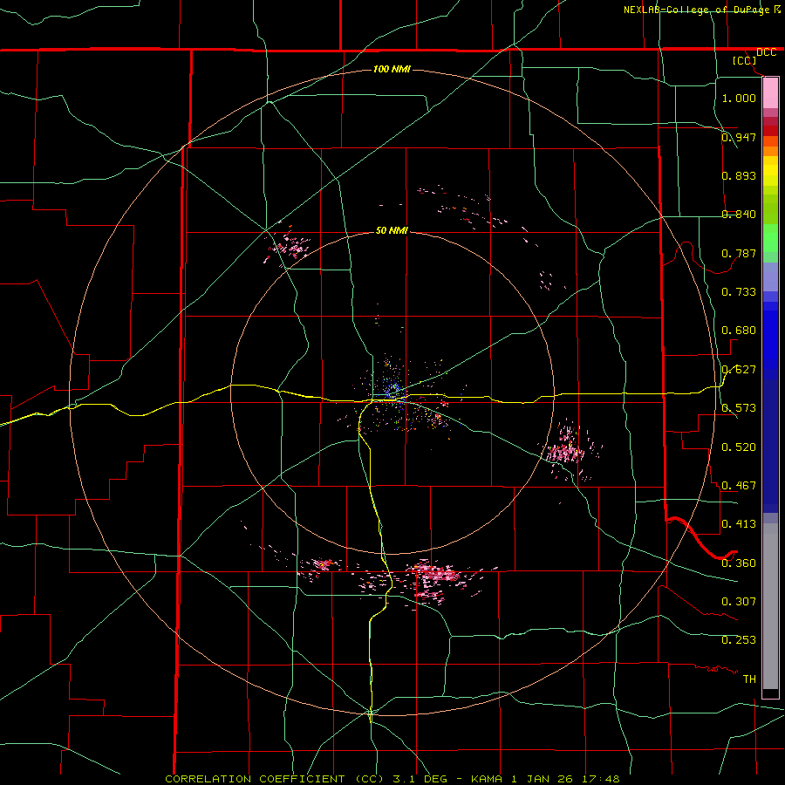This screenshot has width=785, height=785.
Task: Pick the olive green color bar segment
Action: [x=770, y=209]
